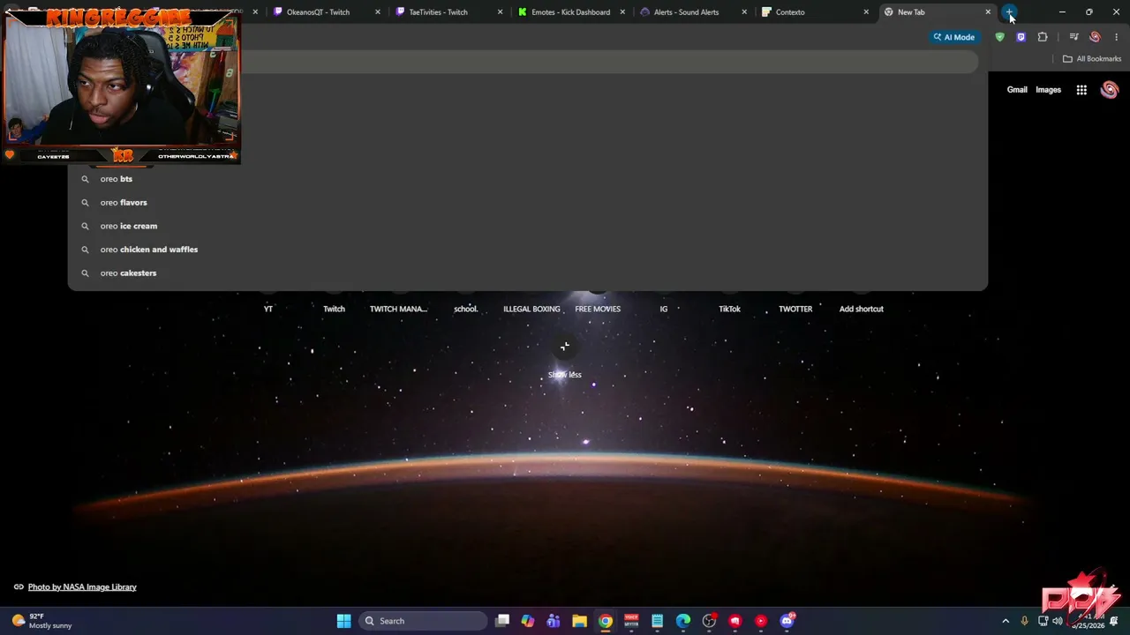Open the Chrome three-dot menu
The width and height of the screenshot is (1130, 635).
pos(1116,37)
